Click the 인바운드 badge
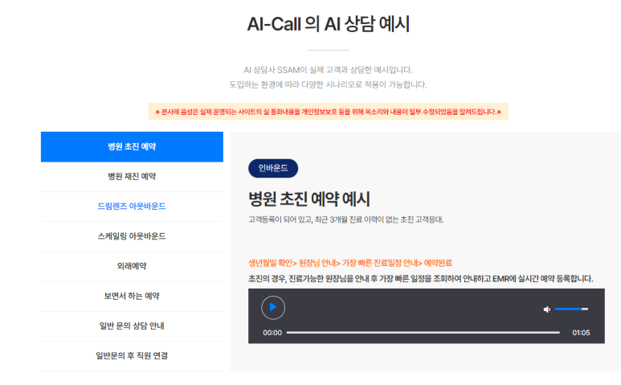Viewport: 621px width, 385px height. pos(273,168)
